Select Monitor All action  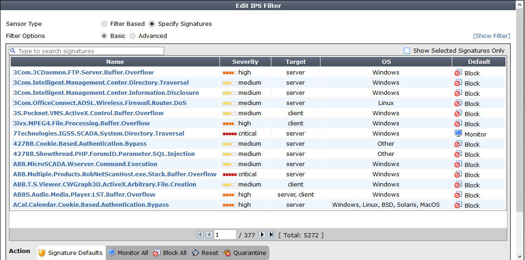pos(128,253)
